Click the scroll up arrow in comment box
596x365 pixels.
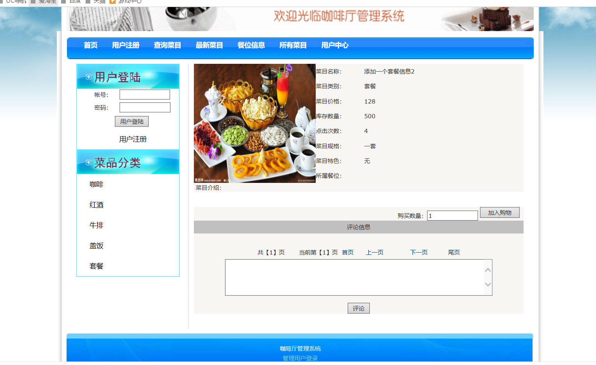488,270
